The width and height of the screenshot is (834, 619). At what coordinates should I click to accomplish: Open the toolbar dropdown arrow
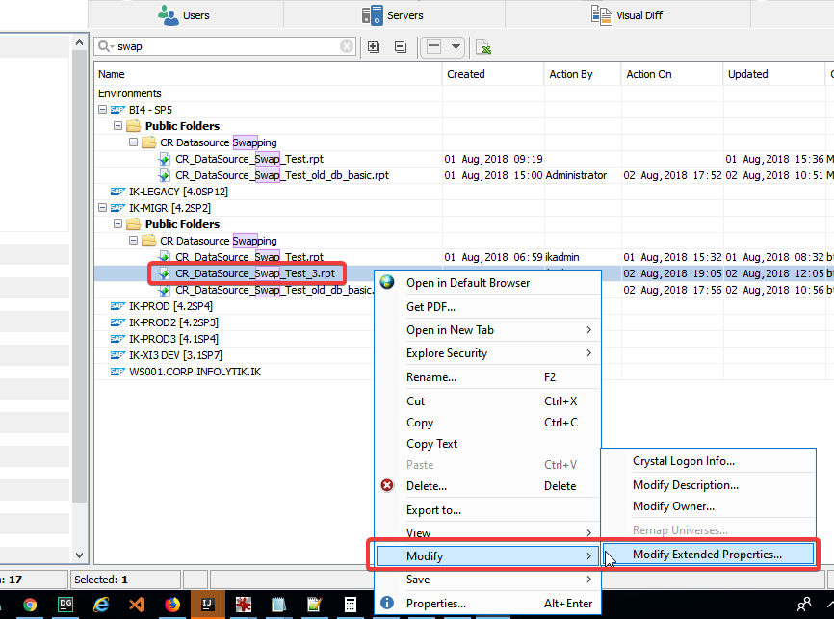456,47
